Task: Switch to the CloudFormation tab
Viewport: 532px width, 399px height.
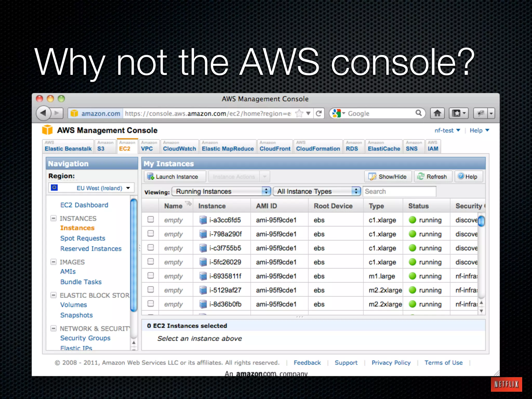Action: tap(318, 147)
